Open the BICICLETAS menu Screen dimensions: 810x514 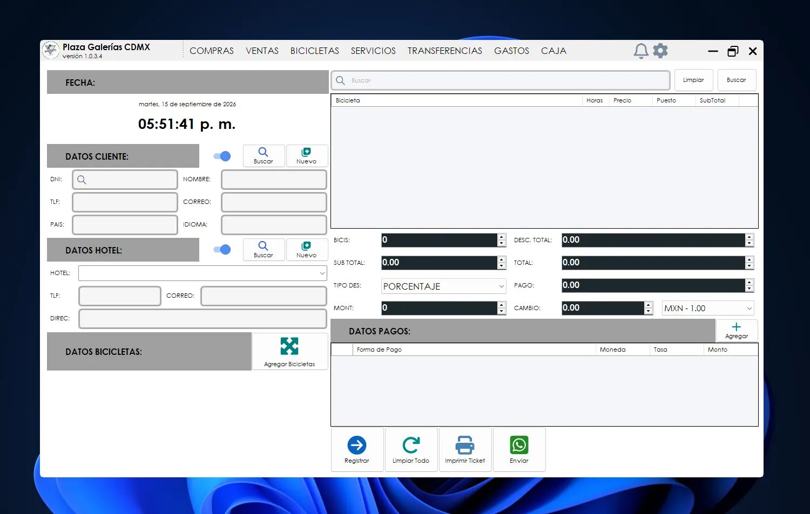pos(315,51)
